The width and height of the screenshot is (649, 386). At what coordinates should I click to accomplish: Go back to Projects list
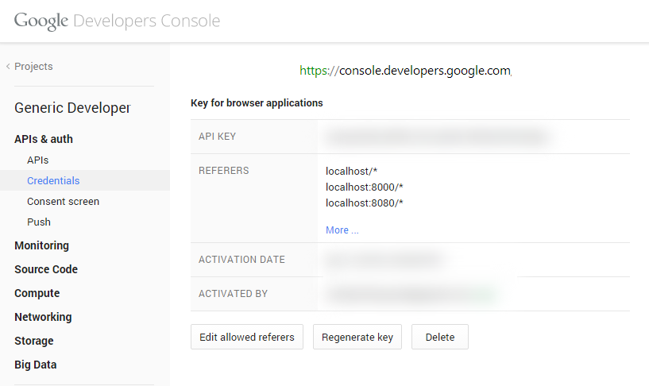pyautogui.click(x=33, y=66)
